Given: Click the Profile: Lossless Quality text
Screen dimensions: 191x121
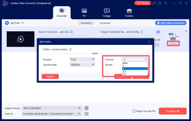Looking at the screenshot, I should click(x=55, y=49).
